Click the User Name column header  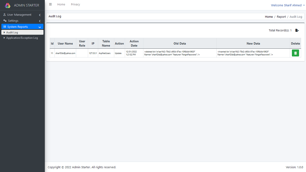pyautogui.click(x=65, y=43)
